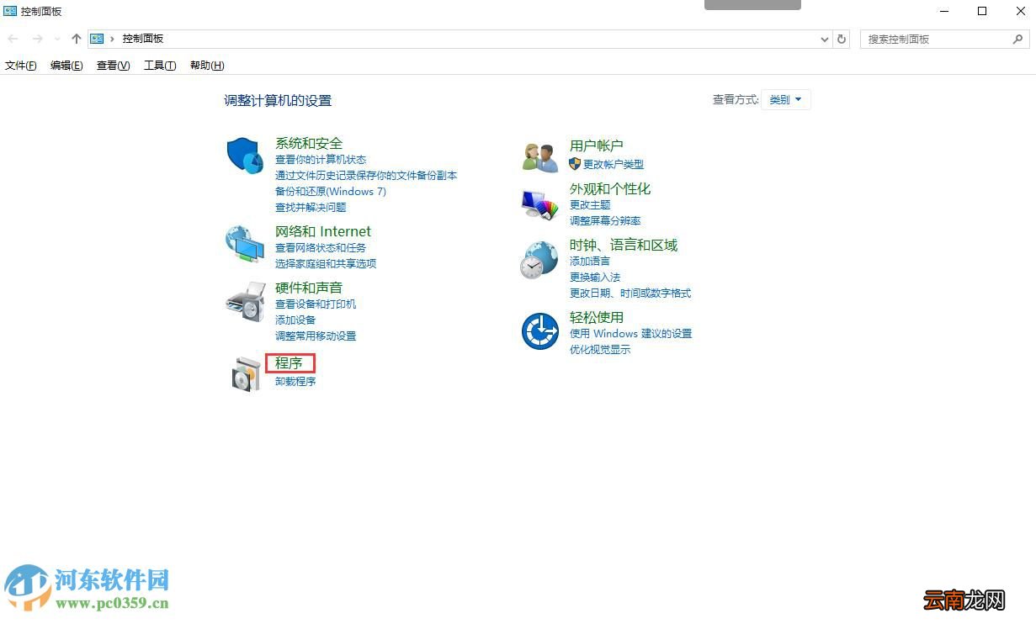Click 调整屏幕分辨率 link
Screen dimensions: 1036x624
pyautogui.click(x=605, y=221)
